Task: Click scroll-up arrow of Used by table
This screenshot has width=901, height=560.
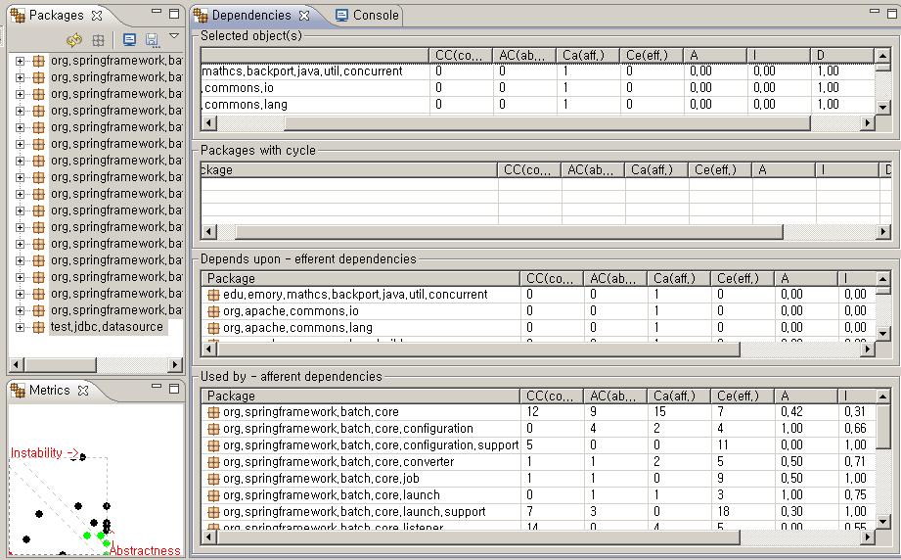Action: point(882,397)
